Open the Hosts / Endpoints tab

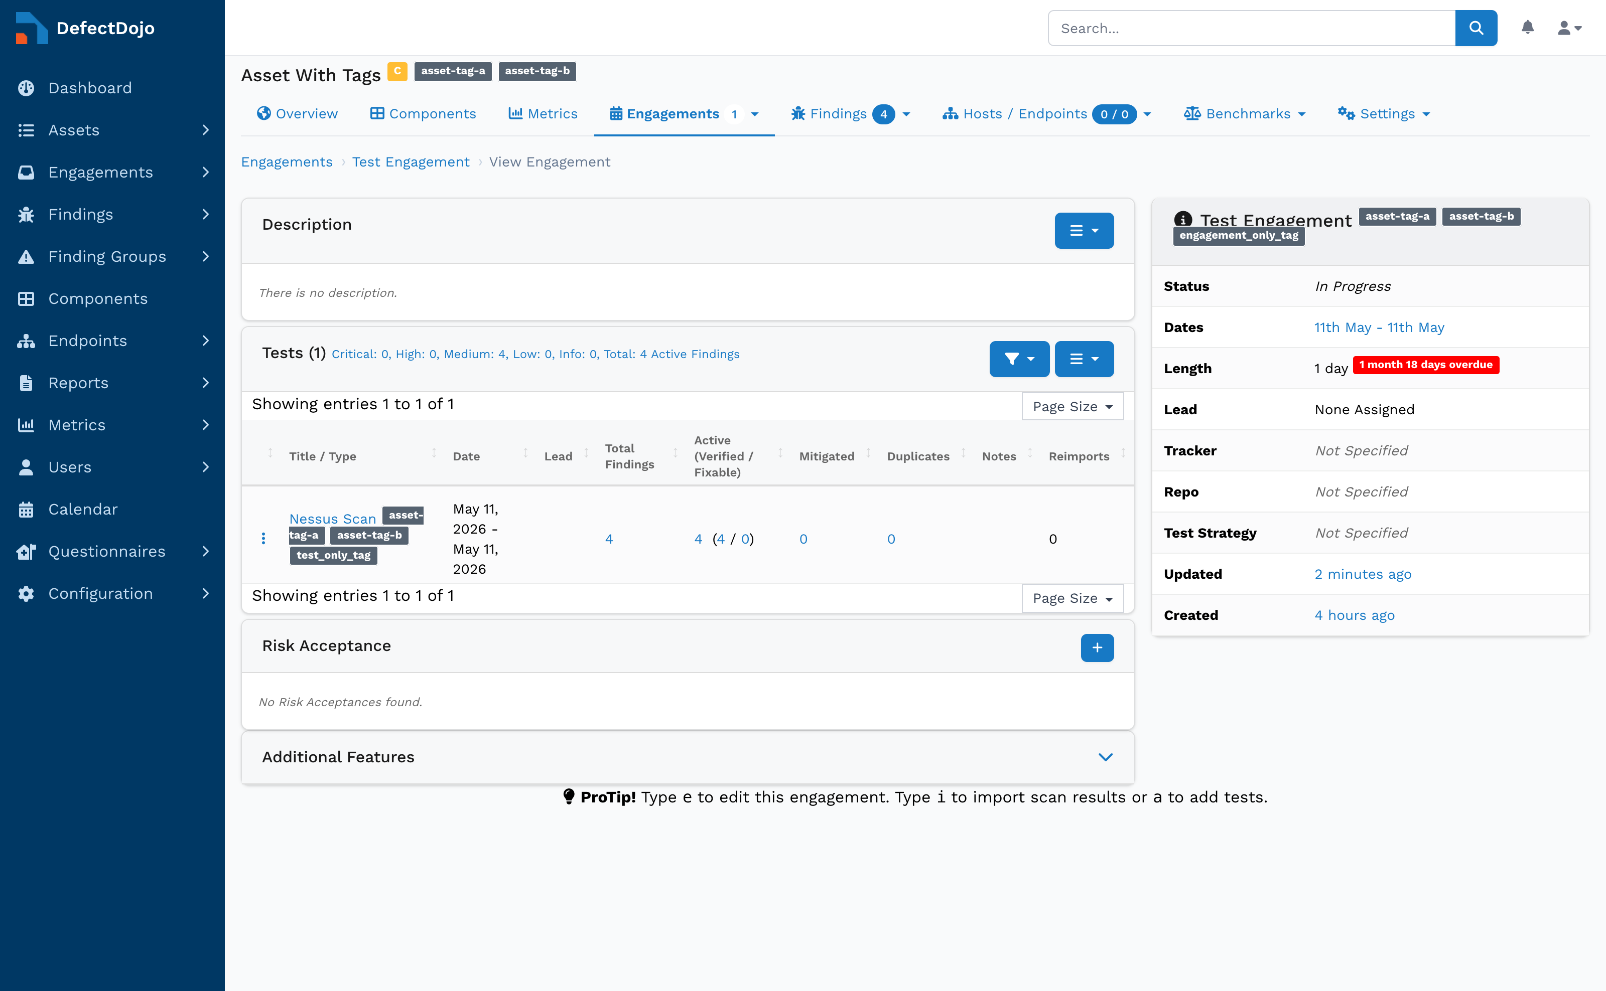click(1046, 114)
